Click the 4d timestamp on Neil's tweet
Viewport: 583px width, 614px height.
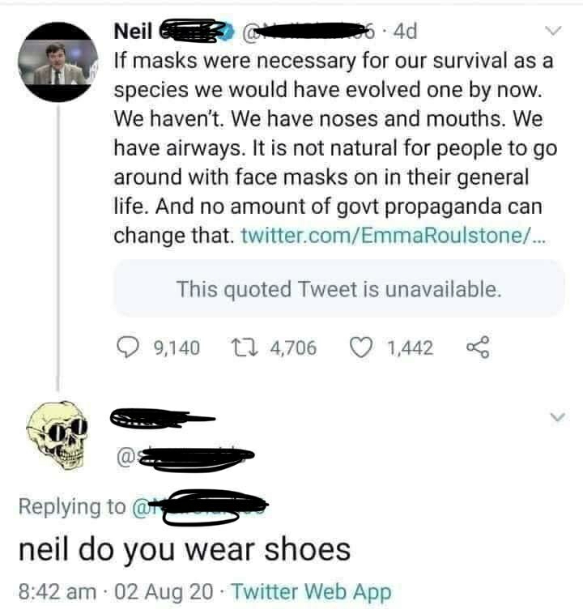point(403,32)
